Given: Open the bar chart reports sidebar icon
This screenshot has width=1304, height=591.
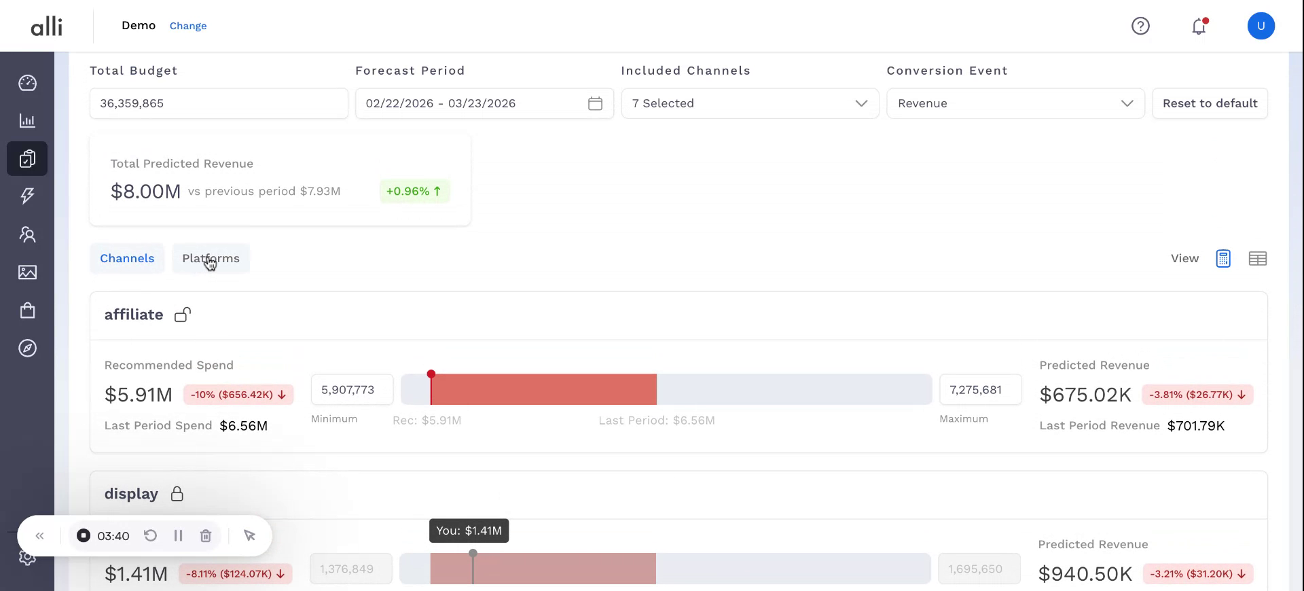Looking at the screenshot, I should 27,121.
